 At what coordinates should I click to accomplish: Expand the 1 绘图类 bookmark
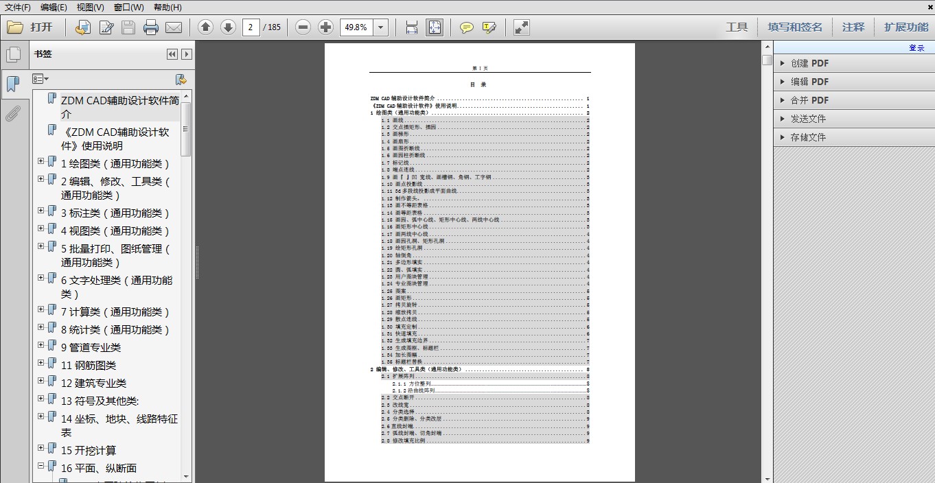pyautogui.click(x=41, y=161)
